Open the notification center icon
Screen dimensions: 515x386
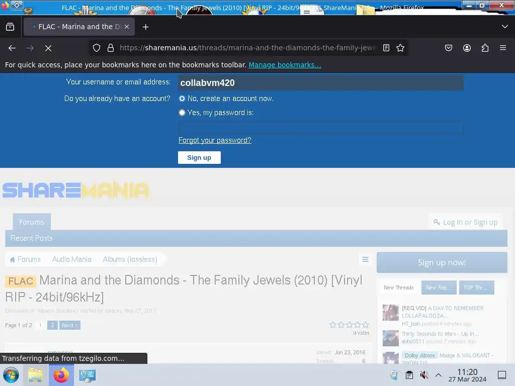[x=502, y=375]
